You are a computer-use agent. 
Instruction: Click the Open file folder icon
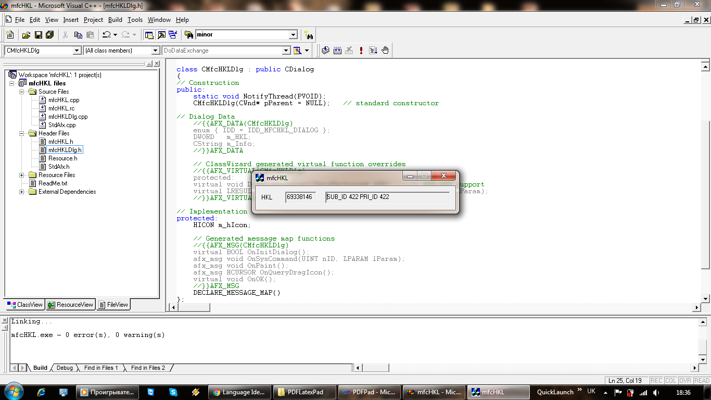26,35
